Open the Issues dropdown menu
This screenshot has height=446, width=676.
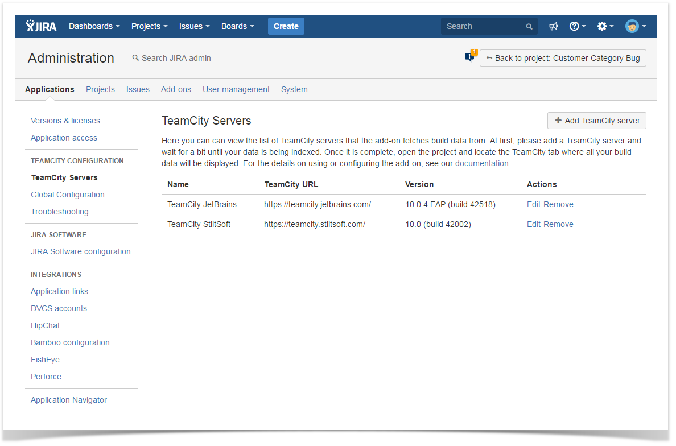pyautogui.click(x=194, y=26)
